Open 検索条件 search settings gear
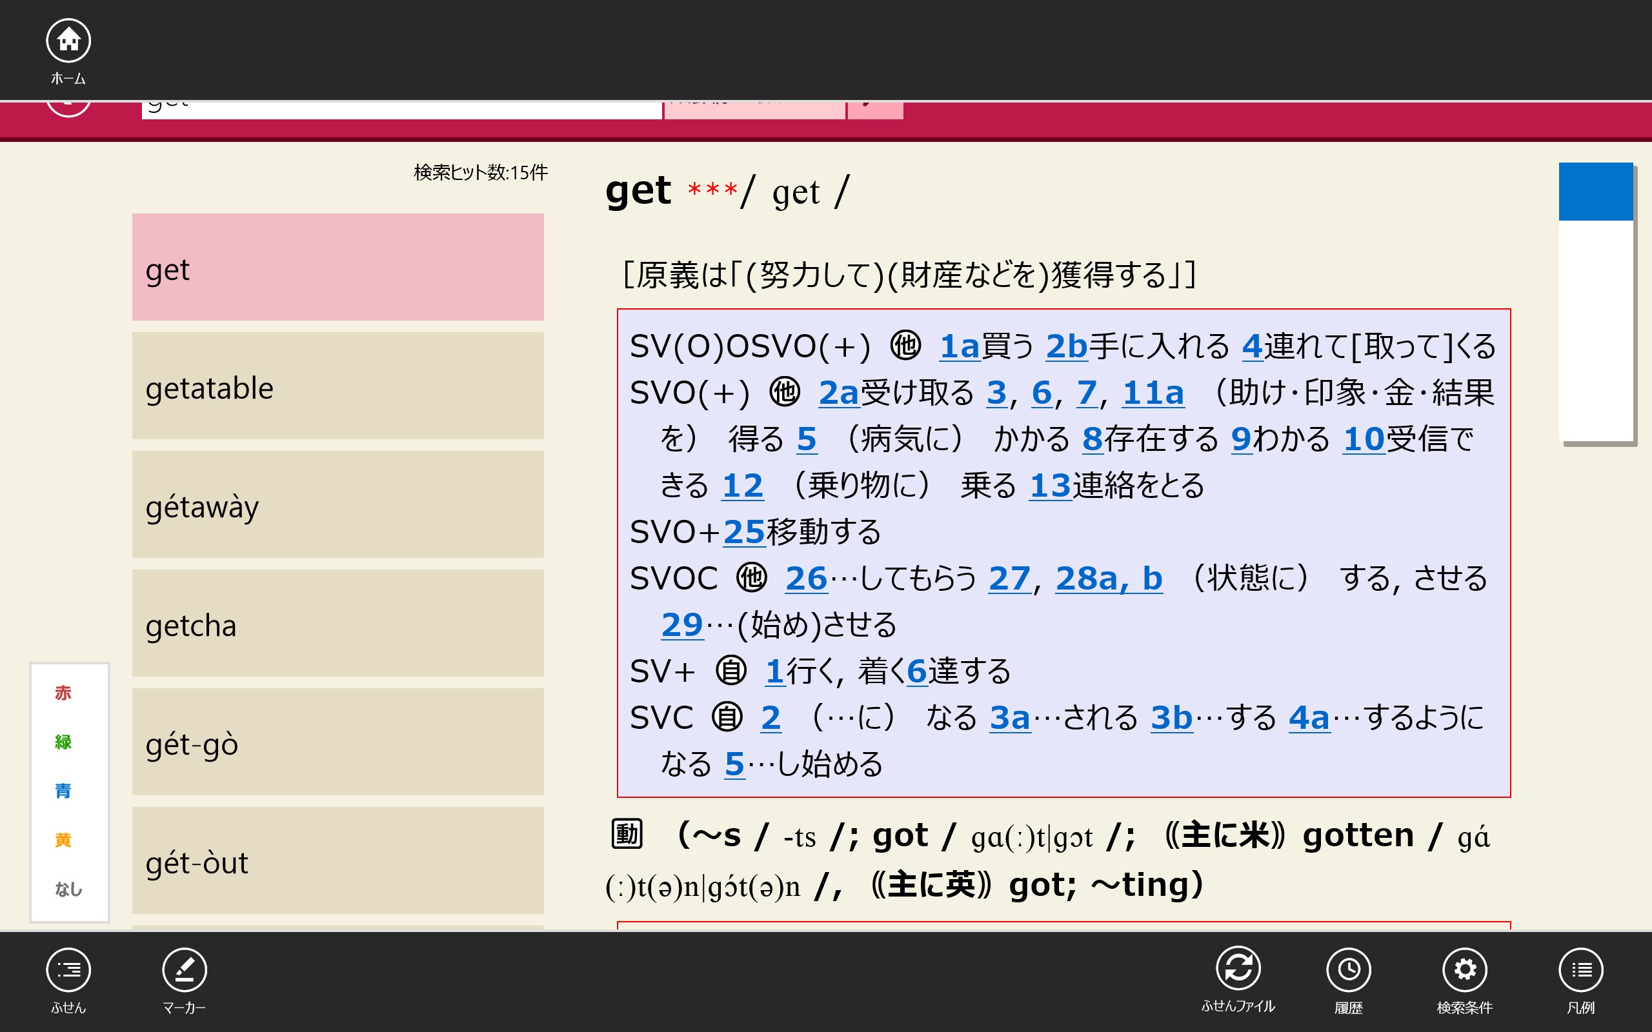The image size is (1652, 1032). coord(1464,969)
